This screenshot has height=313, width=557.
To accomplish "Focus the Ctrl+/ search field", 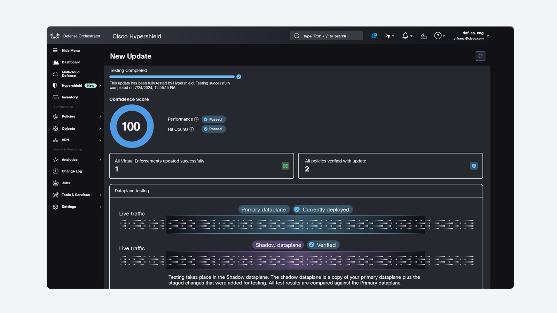I will pyautogui.click(x=327, y=36).
